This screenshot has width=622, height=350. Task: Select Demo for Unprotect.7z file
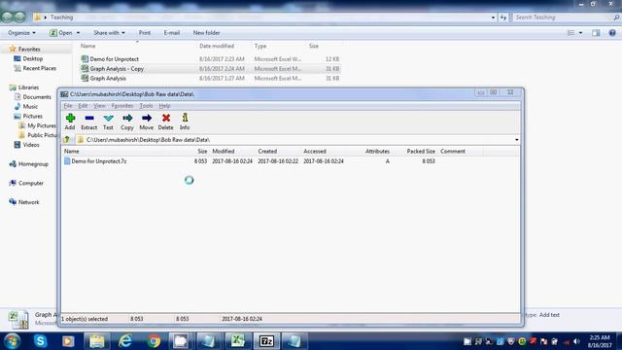click(x=99, y=161)
